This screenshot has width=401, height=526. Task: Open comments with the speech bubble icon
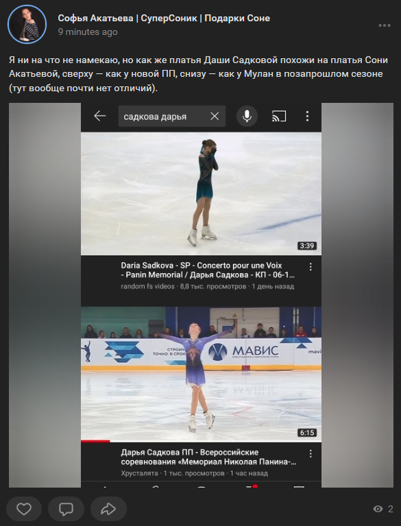tap(66, 509)
